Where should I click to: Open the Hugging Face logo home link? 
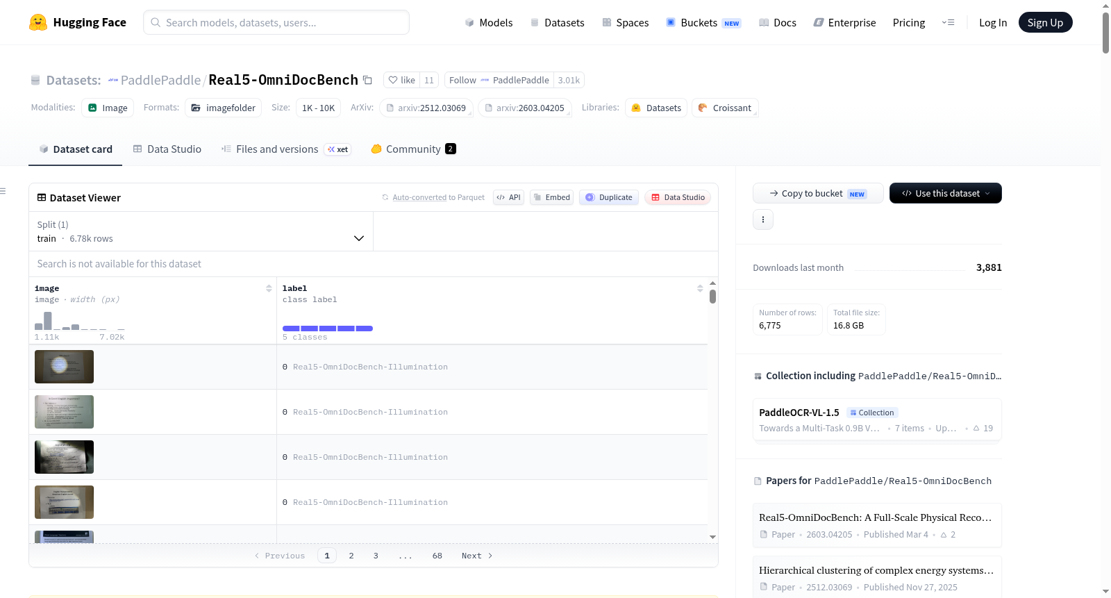click(78, 22)
